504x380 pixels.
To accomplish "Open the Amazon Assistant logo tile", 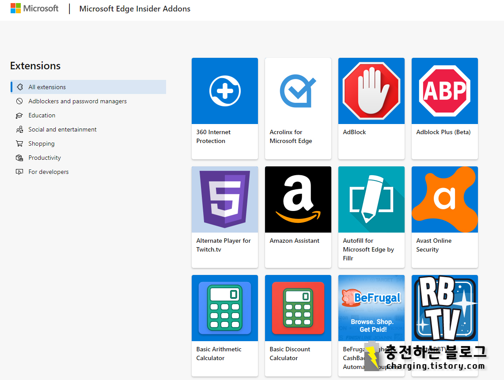I will pyautogui.click(x=298, y=199).
